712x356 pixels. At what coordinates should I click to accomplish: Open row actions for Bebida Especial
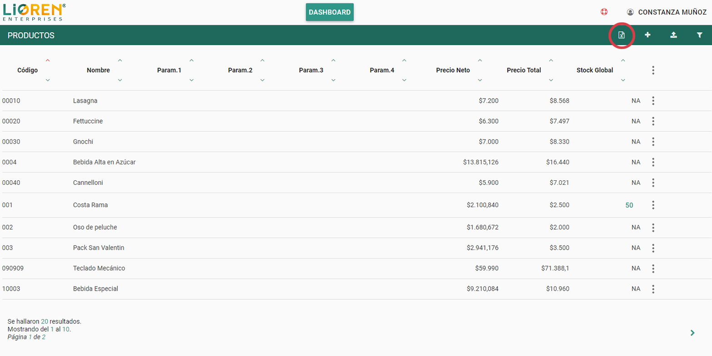tap(653, 289)
